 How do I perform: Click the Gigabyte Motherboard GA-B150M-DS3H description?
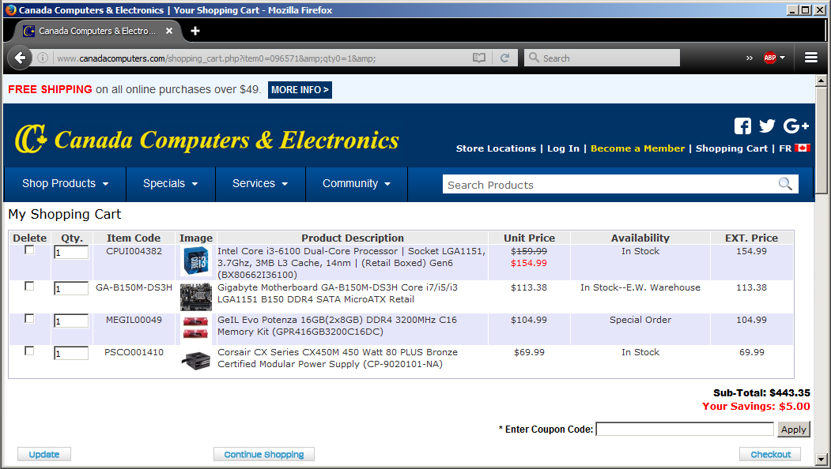pyautogui.click(x=338, y=293)
